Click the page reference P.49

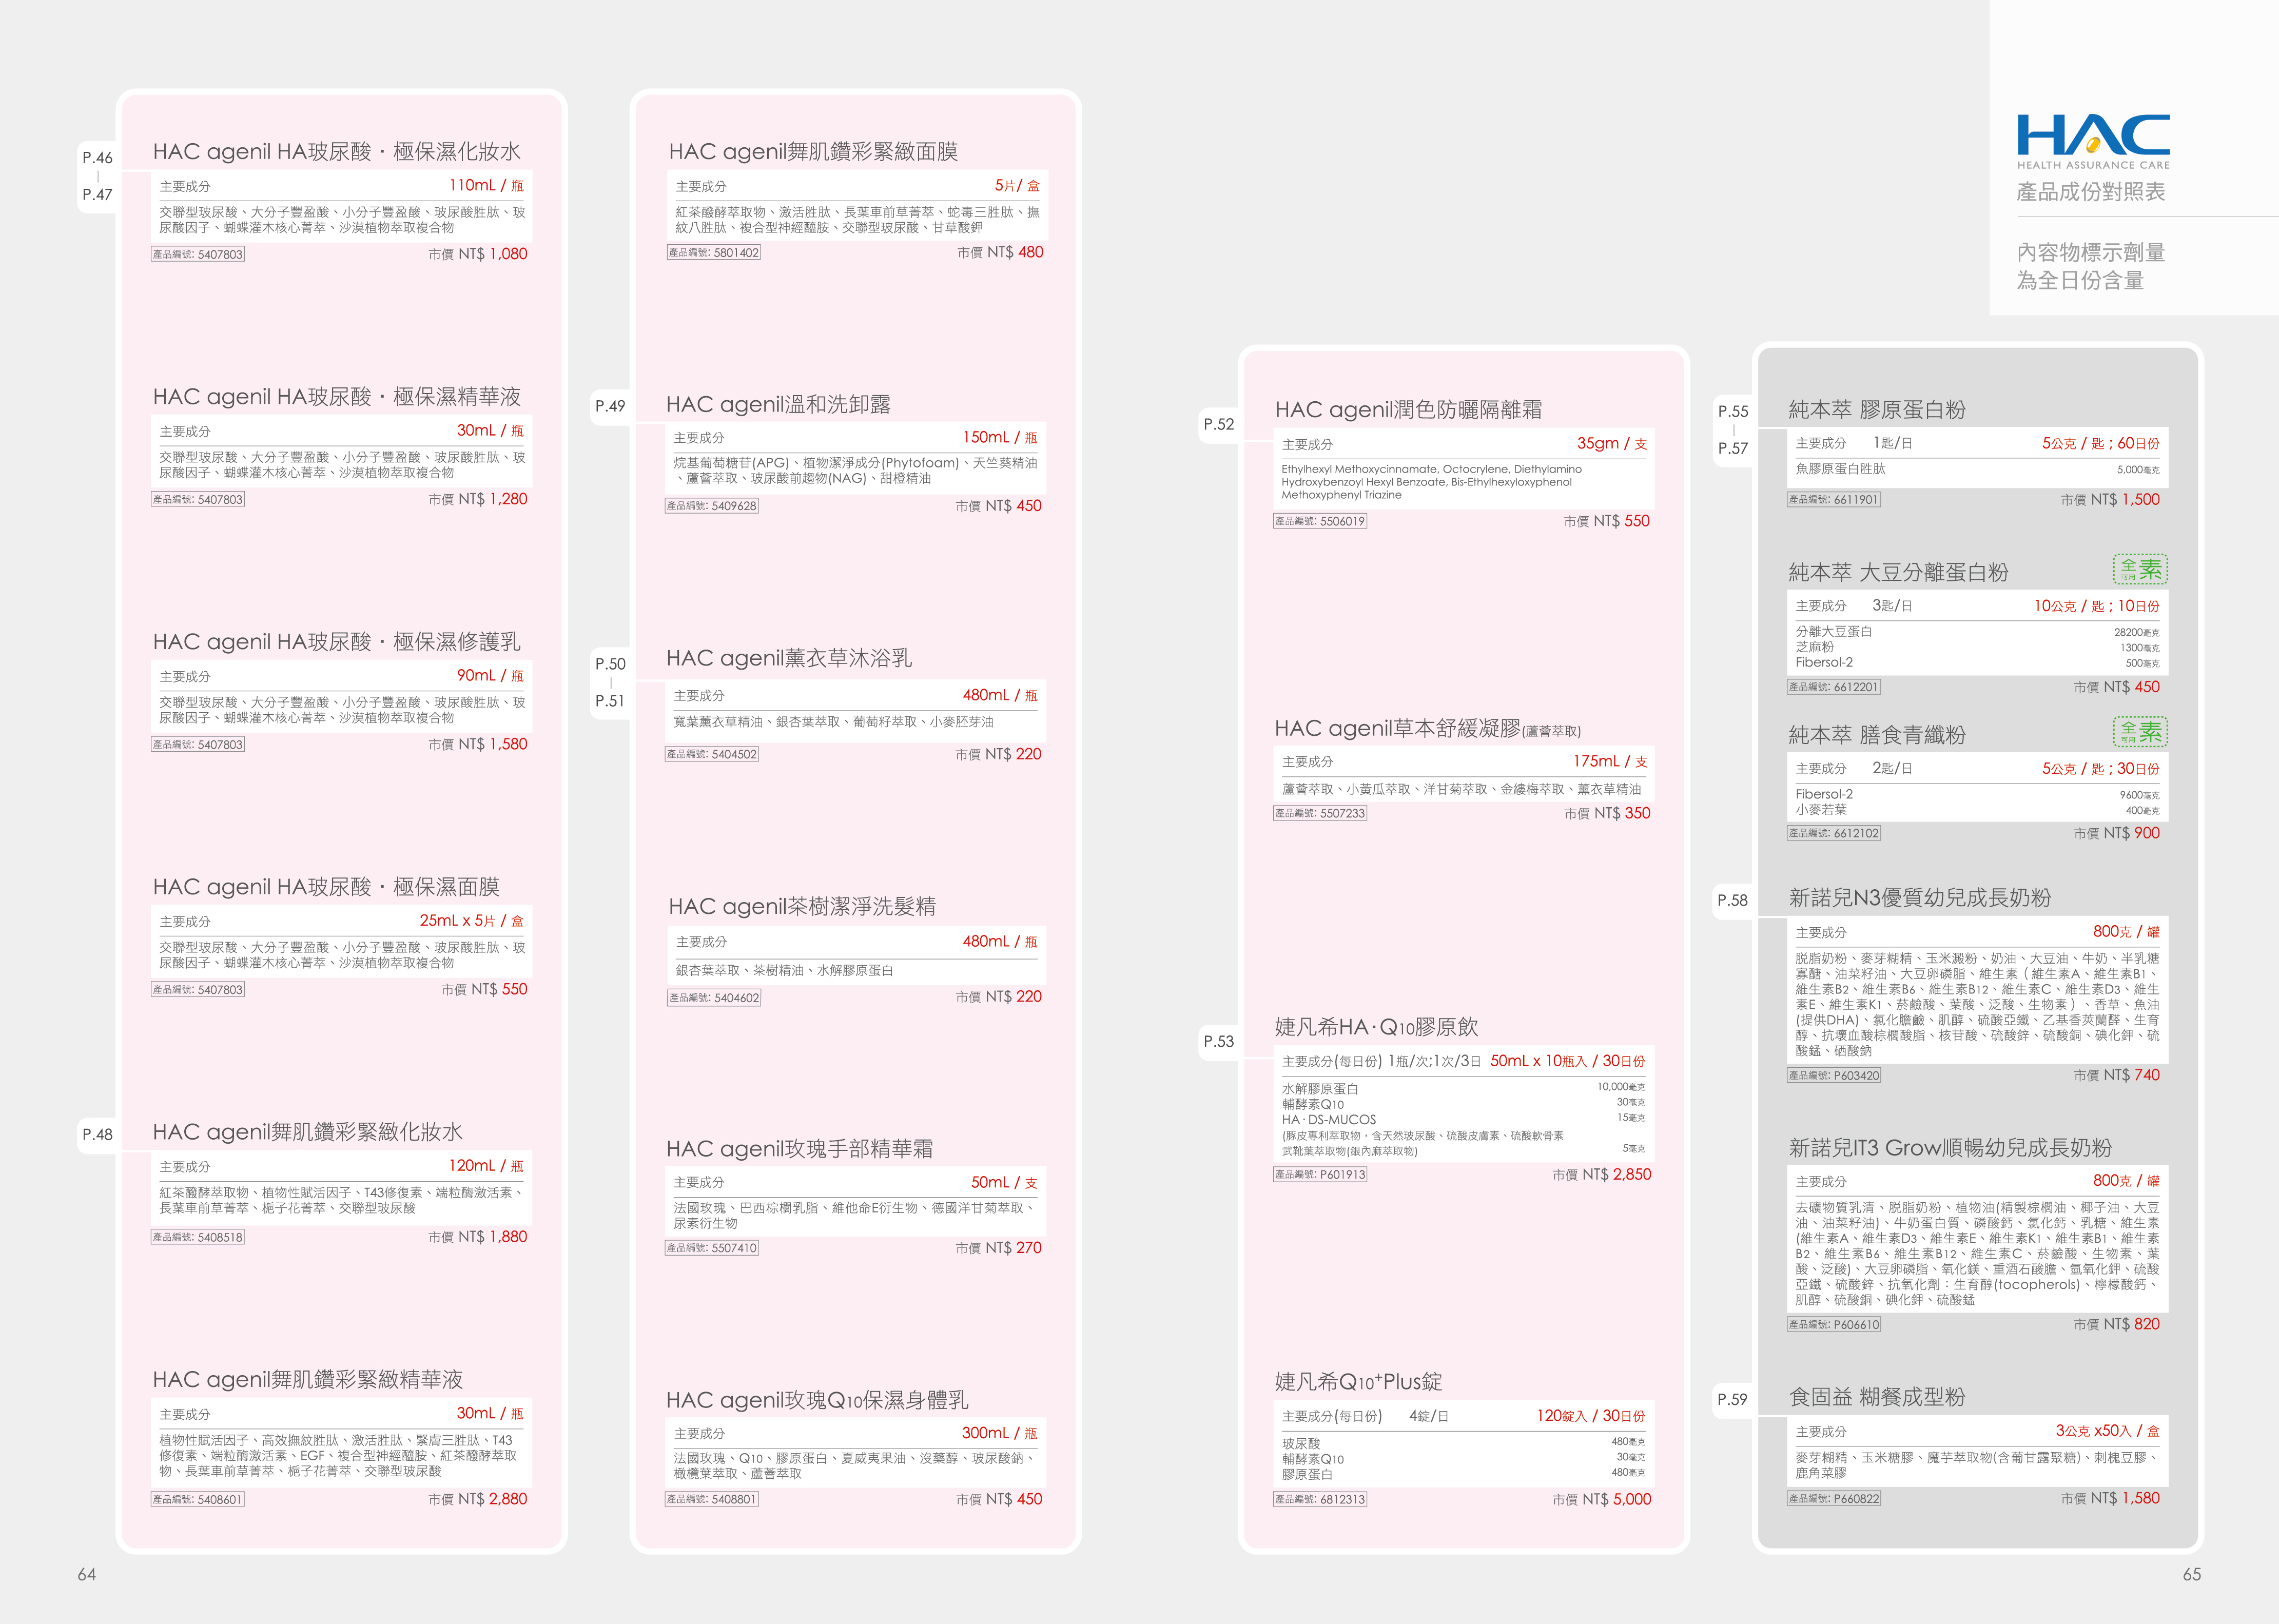[x=610, y=406]
